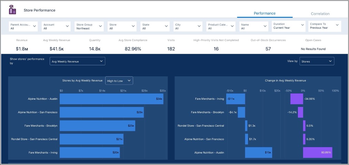Viewport: 349px width, 165px height.
Task: Open the Avg Weekly Revenue metric selector
Action: 77,61
